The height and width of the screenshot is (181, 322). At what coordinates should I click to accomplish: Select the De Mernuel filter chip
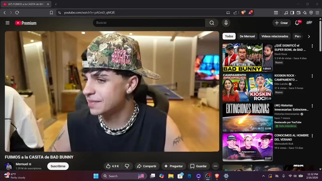click(x=247, y=36)
